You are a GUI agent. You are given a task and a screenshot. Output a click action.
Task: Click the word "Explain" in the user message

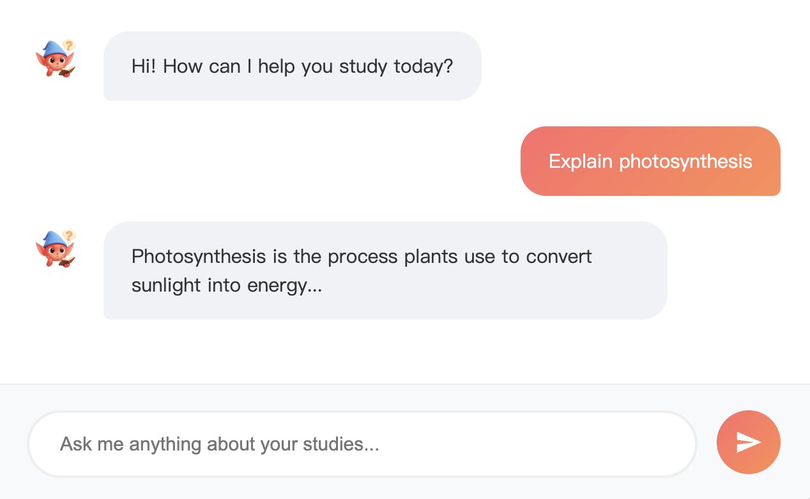[580, 161]
